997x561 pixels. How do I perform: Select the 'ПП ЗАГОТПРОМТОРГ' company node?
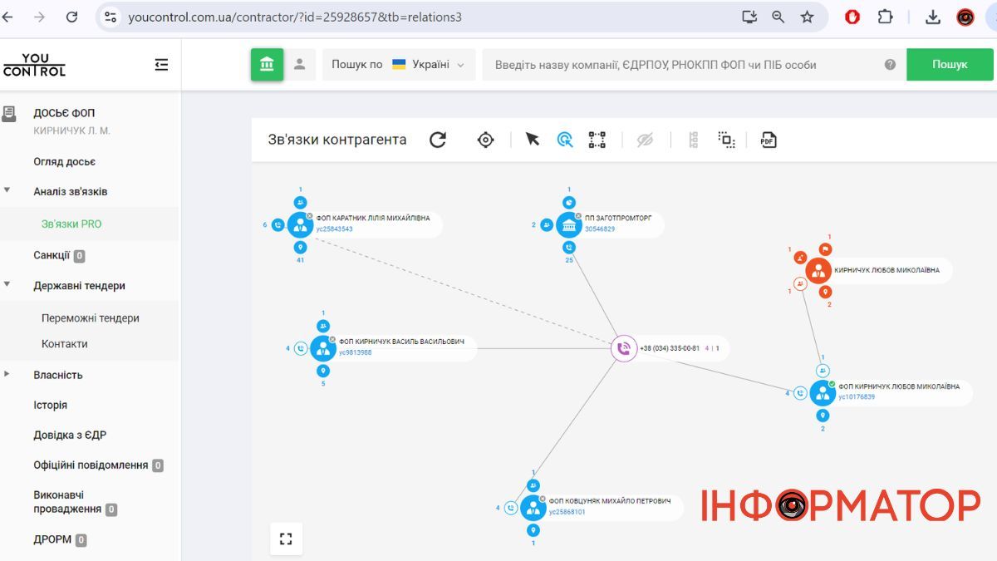point(569,224)
